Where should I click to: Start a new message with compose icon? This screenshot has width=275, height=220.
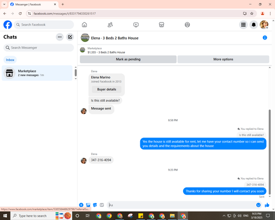[70, 37]
